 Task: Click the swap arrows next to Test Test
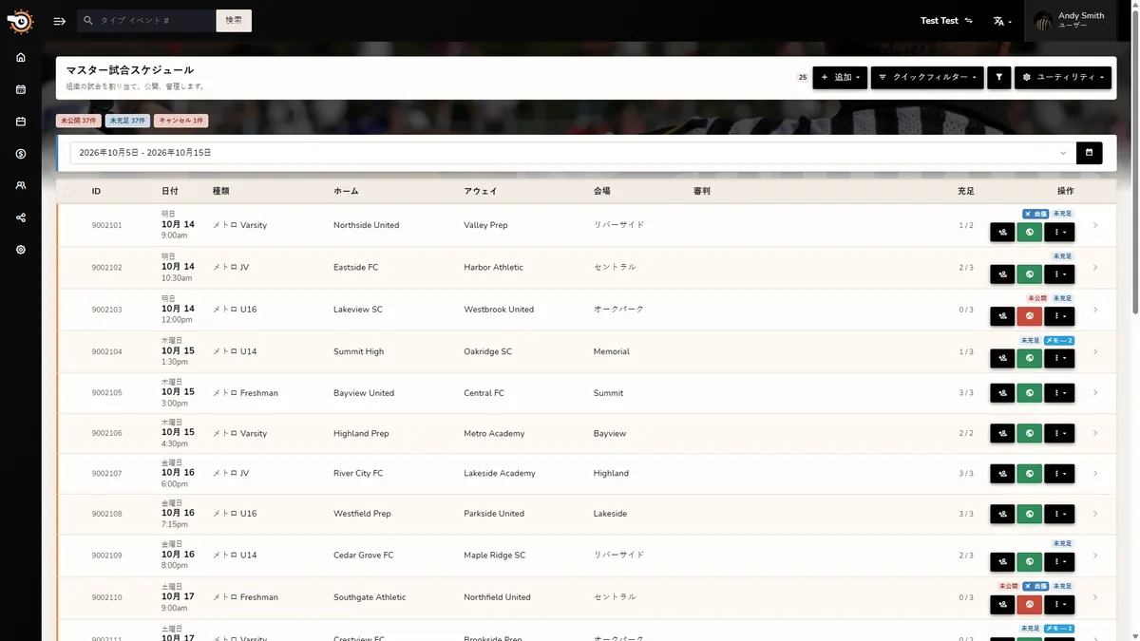(969, 20)
